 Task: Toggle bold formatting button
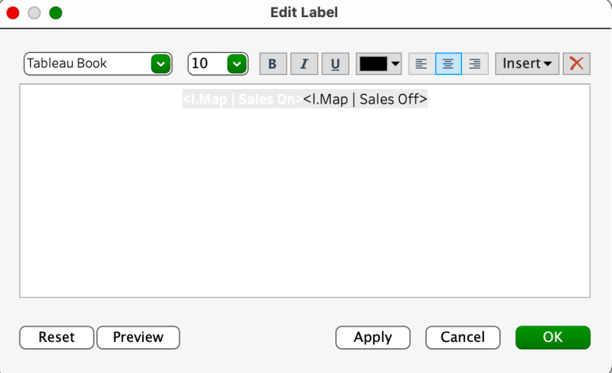tap(273, 64)
